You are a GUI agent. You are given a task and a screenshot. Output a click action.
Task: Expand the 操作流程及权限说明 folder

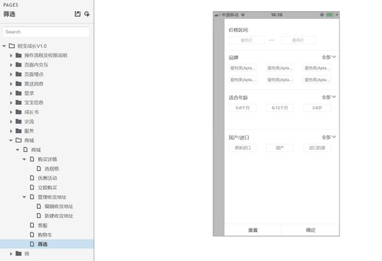point(11,56)
